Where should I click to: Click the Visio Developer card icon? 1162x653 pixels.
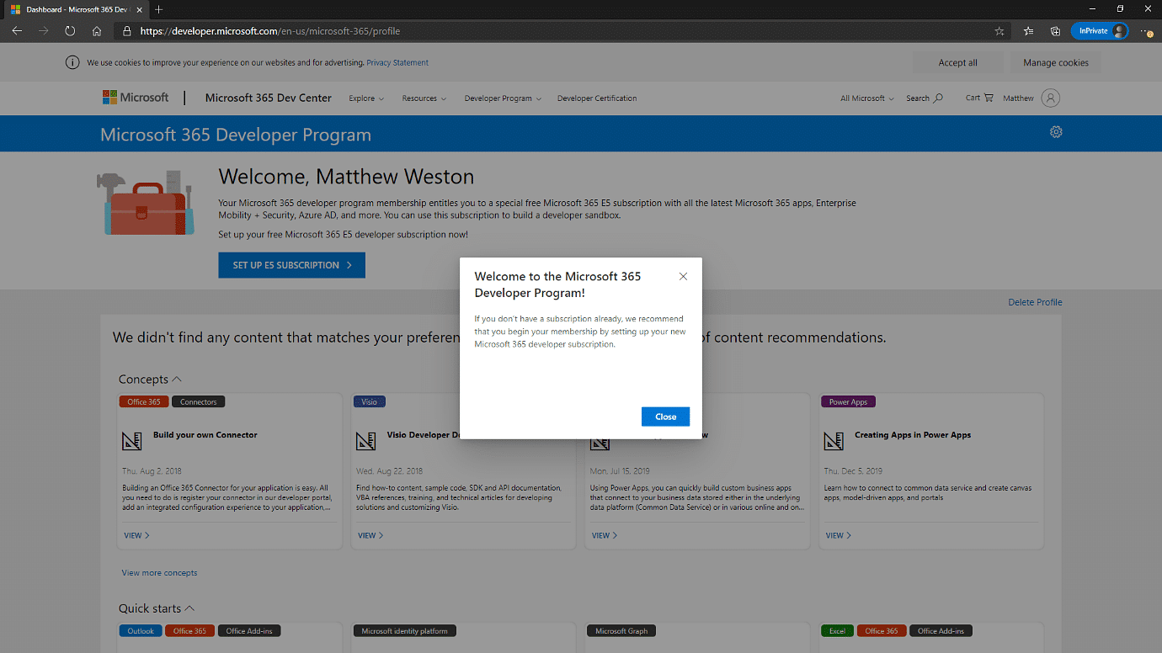pyautogui.click(x=365, y=441)
